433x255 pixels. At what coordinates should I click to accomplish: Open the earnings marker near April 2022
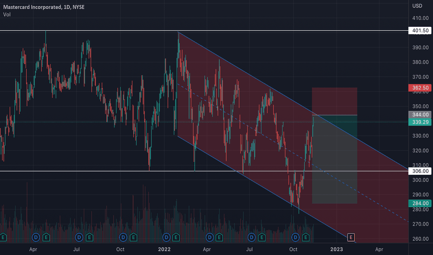point(219,237)
